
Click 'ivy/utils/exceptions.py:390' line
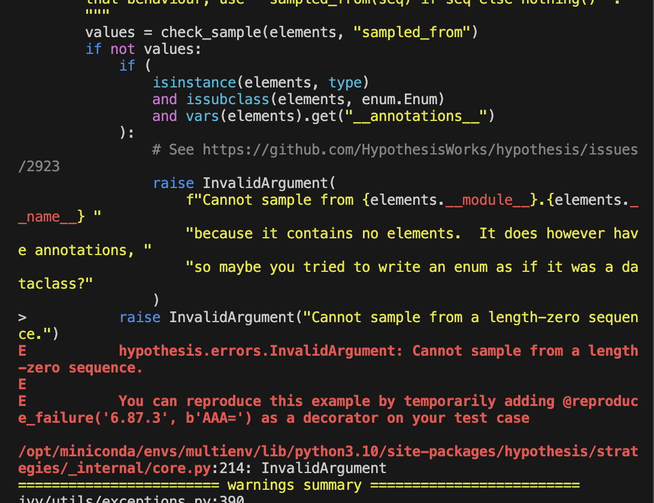click(x=131, y=499)
